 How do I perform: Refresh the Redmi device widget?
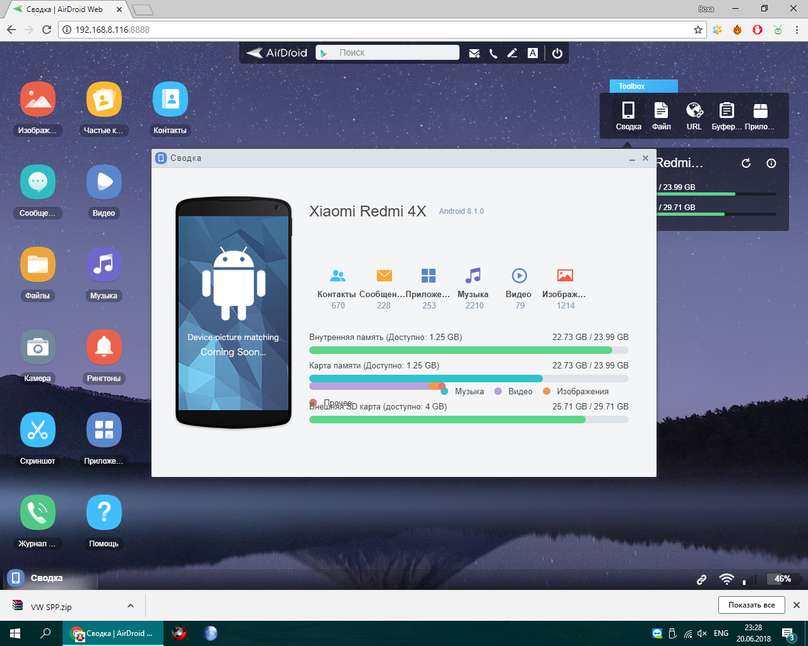coord(746,163)
